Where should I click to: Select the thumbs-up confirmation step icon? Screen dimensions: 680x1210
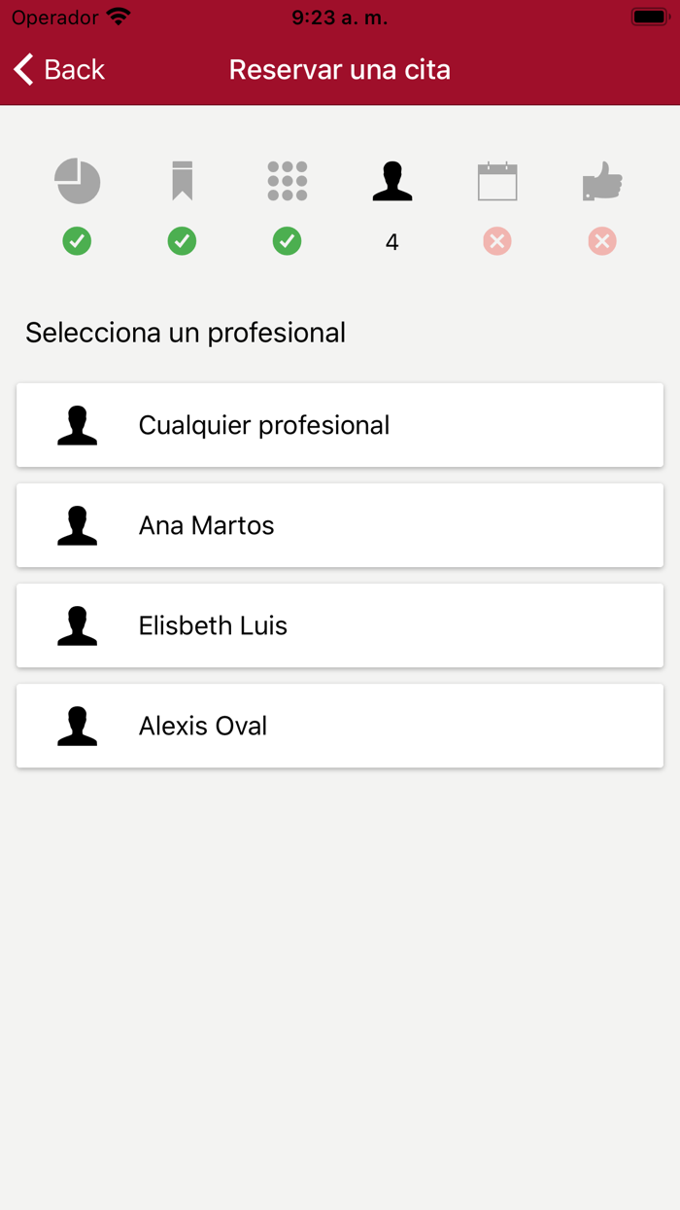point(602,181)
